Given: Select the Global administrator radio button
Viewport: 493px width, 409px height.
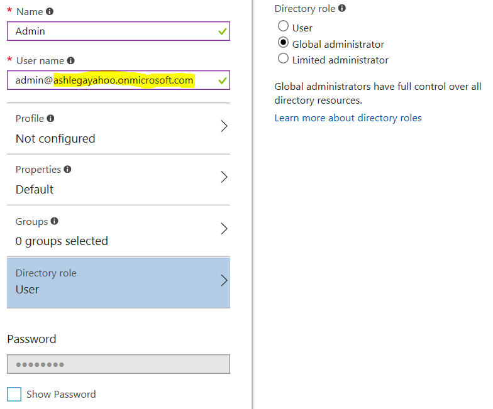Looking at the screenshot, I should coord(283,43).
